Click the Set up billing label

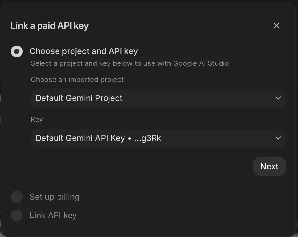[55, 197]
